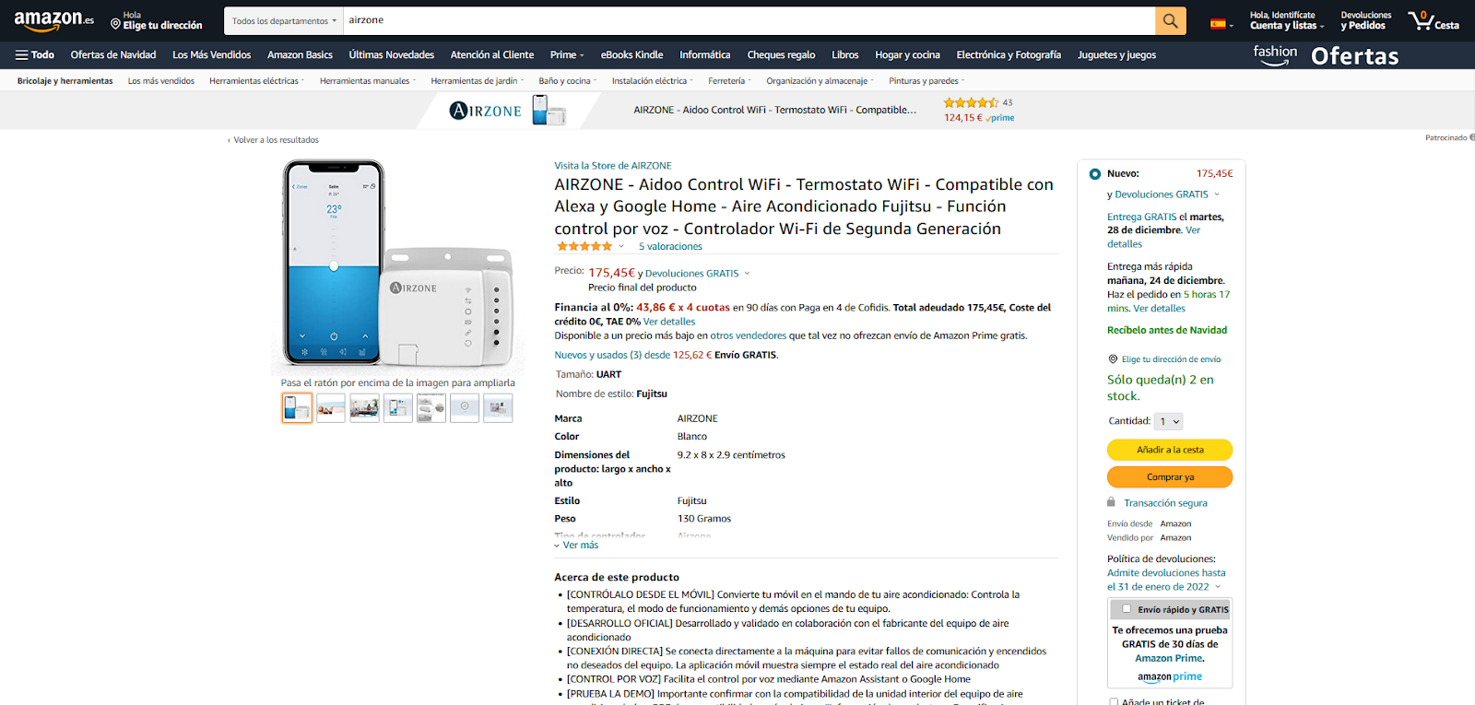Image resolution: width=1475 pixels, height=705 pixels.
Task: Expand the return policy date chevron
Action: (1218, 587)
